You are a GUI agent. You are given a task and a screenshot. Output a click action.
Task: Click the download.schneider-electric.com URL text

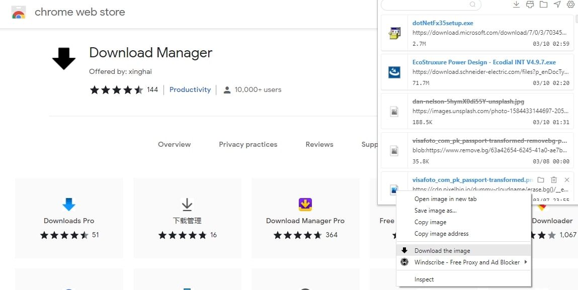(x=490, y=72)
